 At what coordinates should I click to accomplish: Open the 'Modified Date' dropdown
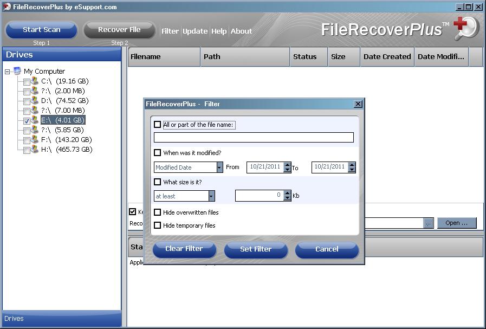[x=219, y=167]
